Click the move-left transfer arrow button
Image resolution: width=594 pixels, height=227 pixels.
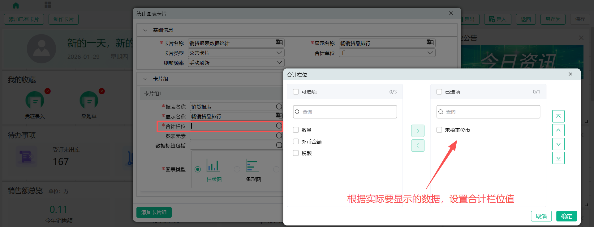(418, 146)
